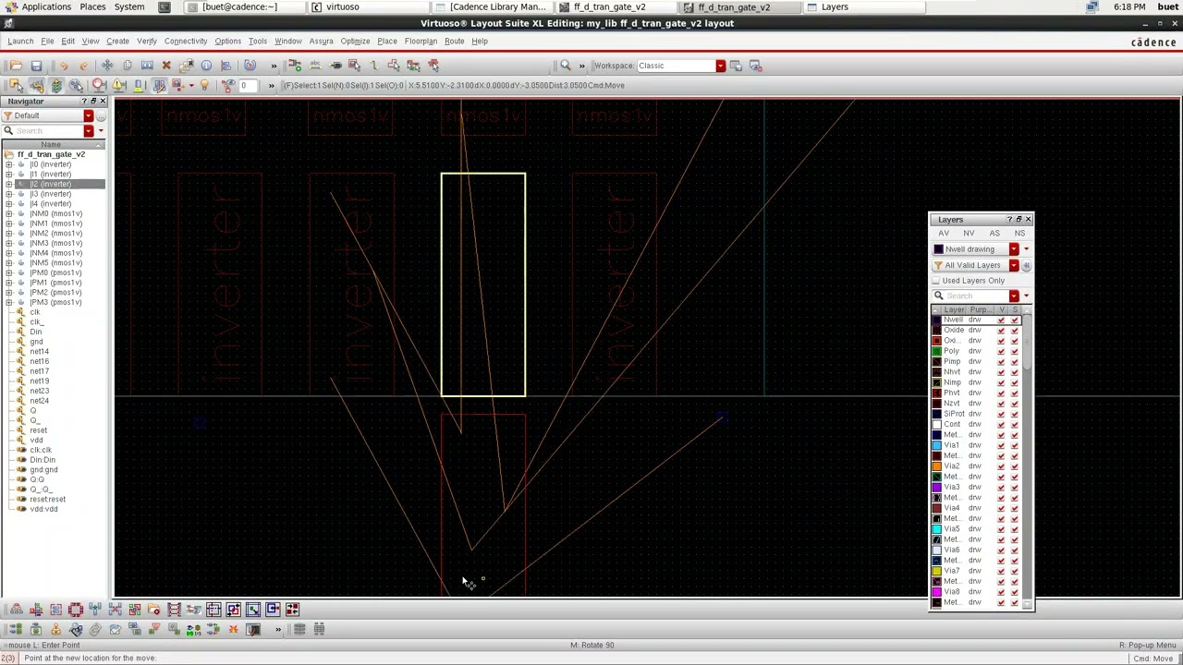Collapse the ff_d_tran_gate_v2 root node
The width and height of the screenshot is (1183, 665).
[x=9, y=154]
